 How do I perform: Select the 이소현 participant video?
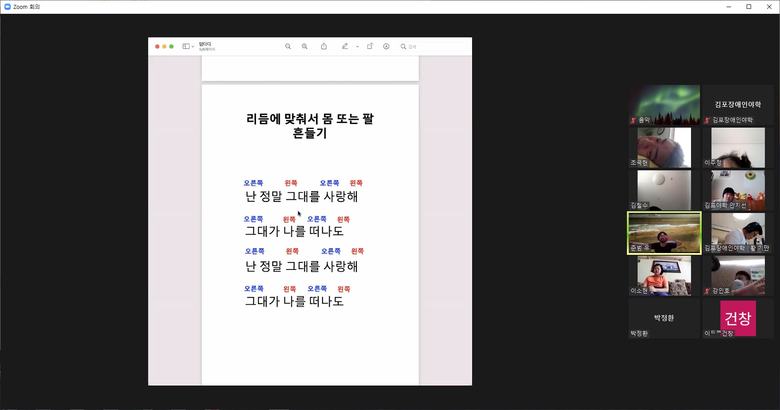pyautogui.click(x=664, y=276)
